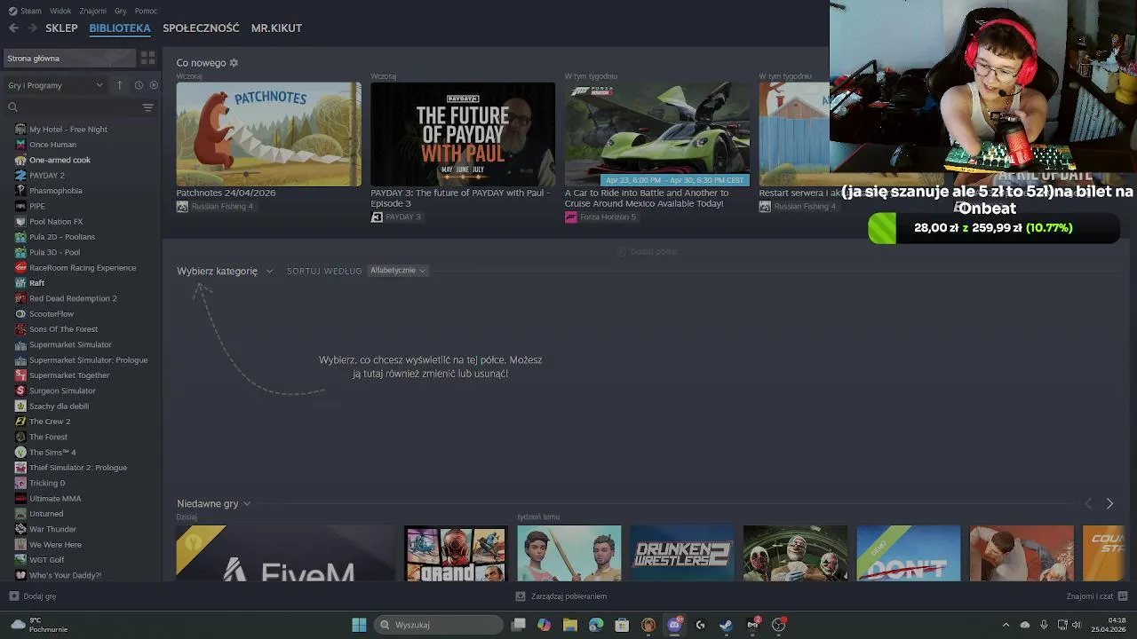Image resolution: width=1137 pixels, height=639 pixels.
Task: Select Red Dead Redemption 2 entry
Action: tap(73, 298)
